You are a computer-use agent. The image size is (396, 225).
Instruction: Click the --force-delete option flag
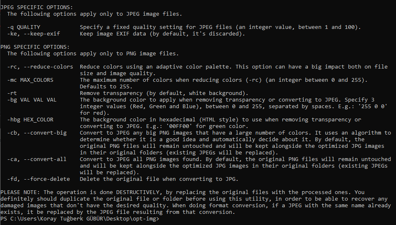[47, 179]
